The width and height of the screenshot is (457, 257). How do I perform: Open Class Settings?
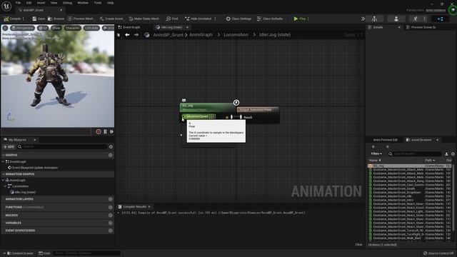pos(238,19)
